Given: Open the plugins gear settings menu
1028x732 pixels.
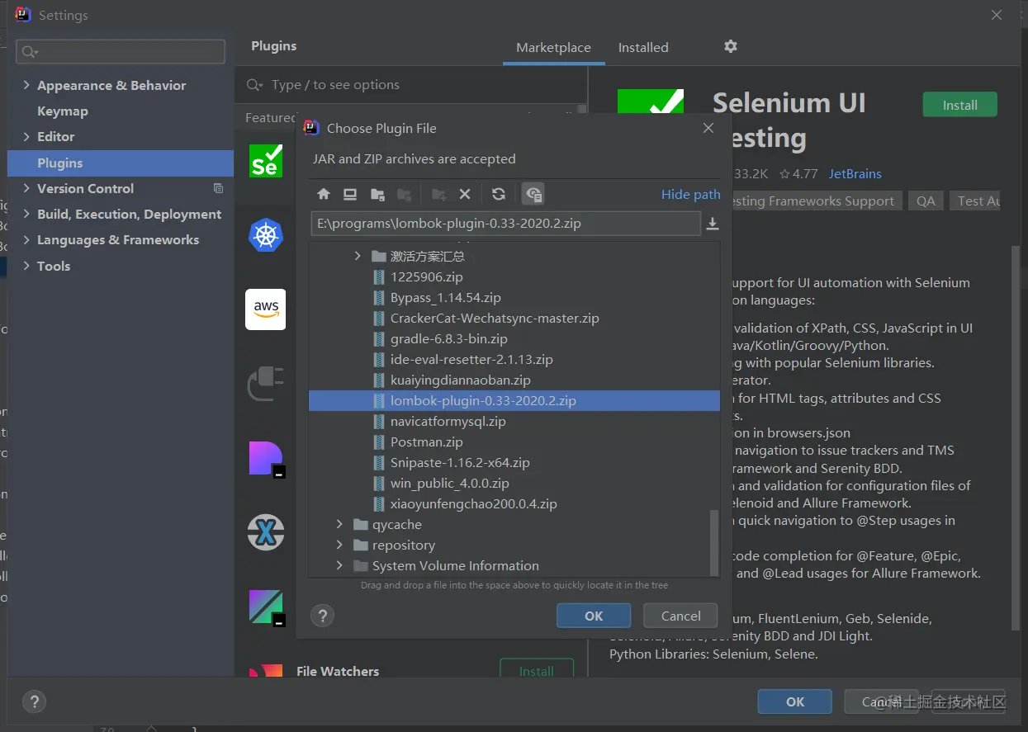Looking at the screenshot, I should pos(730,46).
